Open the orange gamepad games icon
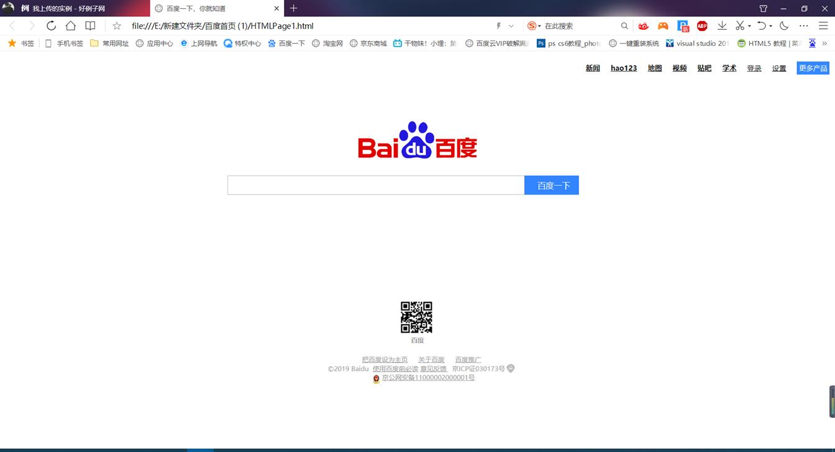This screenshot has height=452, width=835. click(x=663, y=25)
